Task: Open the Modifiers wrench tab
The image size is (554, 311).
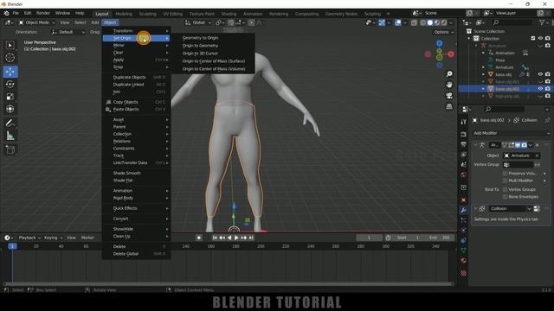Action: click(464, 210)
